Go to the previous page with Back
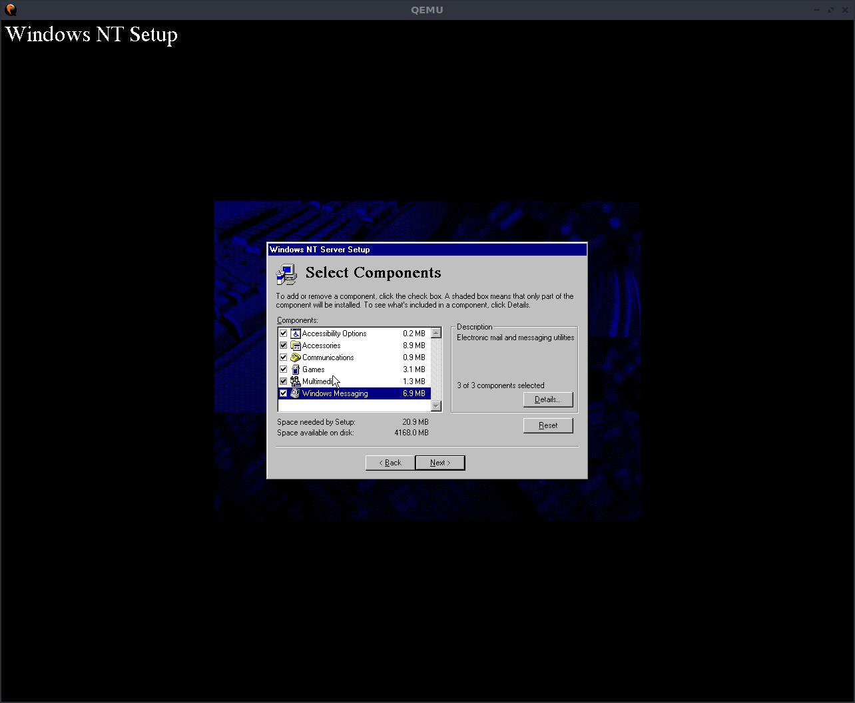This screenshot has height=703, width=855. click(390, 463)
